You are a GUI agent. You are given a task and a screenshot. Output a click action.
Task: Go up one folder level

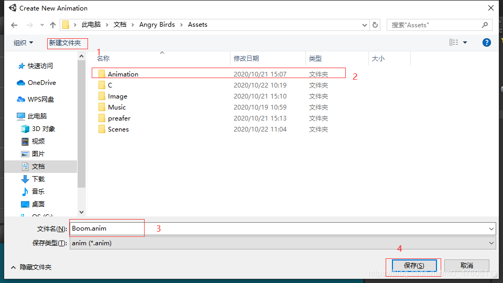[53, 25]
